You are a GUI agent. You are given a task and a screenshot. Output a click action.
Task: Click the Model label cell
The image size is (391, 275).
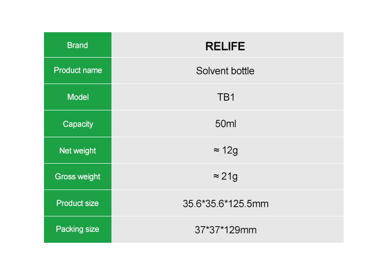[x=78, y=97]
